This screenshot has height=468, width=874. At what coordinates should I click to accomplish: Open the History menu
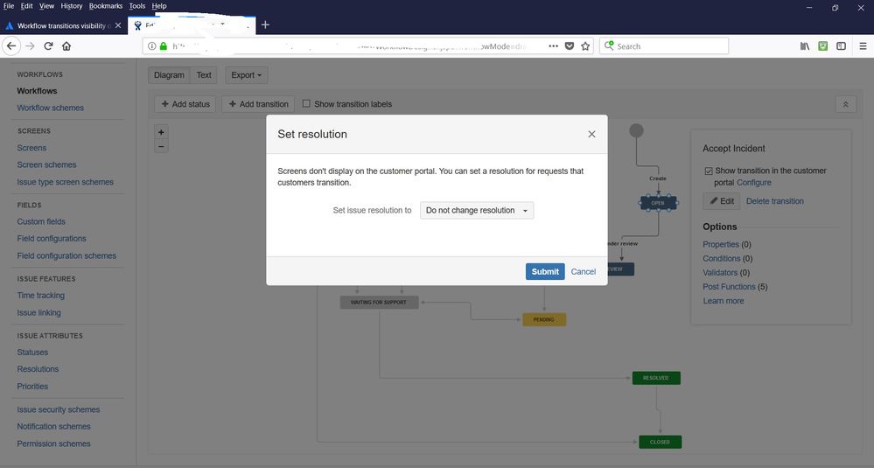[x=72, y=5]
